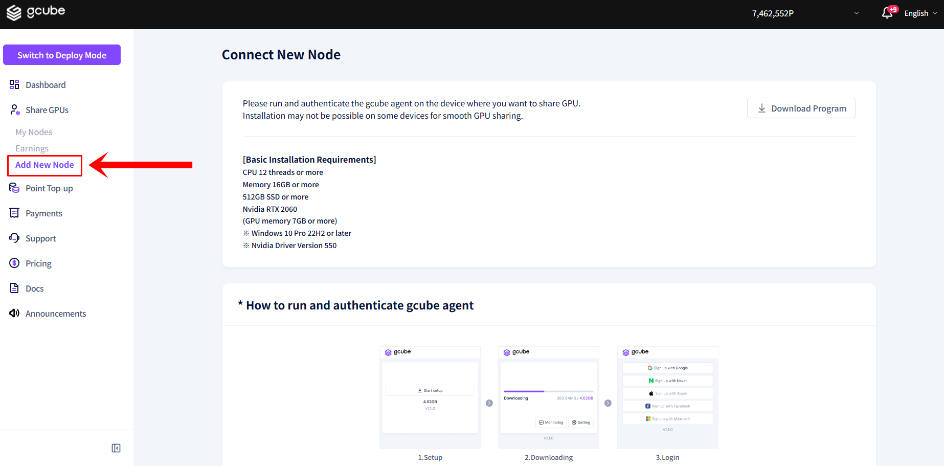Click "(GPU memory 7GB or more)" text
Image resolution: width=944 pixels, height=466 pixels.
290,221
